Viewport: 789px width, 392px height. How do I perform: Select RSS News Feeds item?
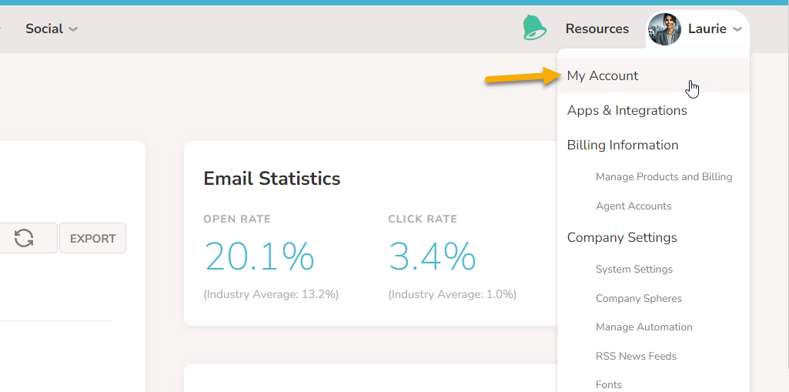tap(636, 356)
